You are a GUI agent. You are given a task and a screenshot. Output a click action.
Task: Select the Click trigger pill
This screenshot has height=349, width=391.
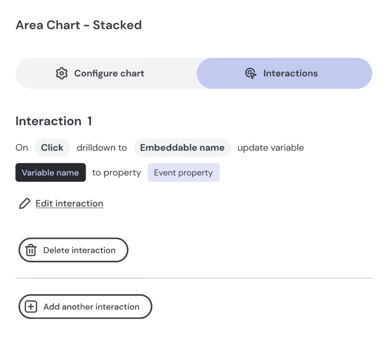pos(52,148)
